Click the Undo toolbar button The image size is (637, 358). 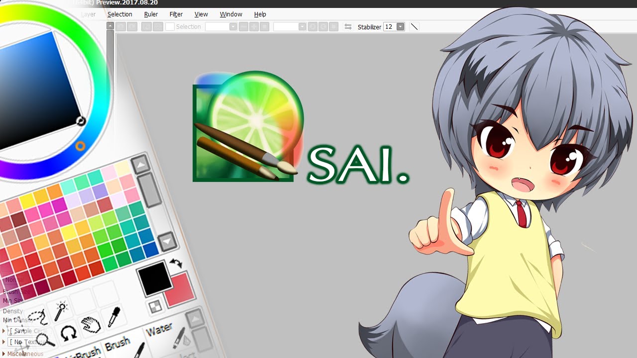pyautogui.click(x=121, y=27)
